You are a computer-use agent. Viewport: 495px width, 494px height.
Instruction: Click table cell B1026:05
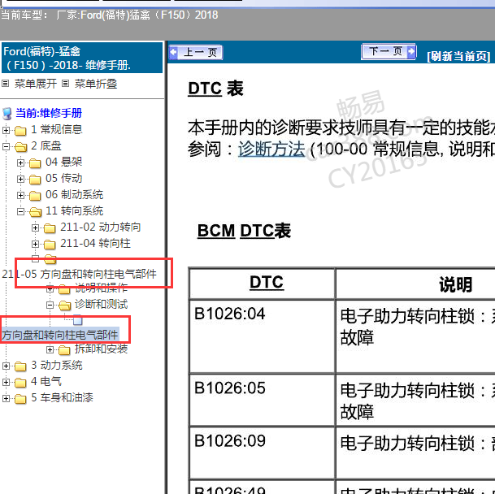point(262,400)
